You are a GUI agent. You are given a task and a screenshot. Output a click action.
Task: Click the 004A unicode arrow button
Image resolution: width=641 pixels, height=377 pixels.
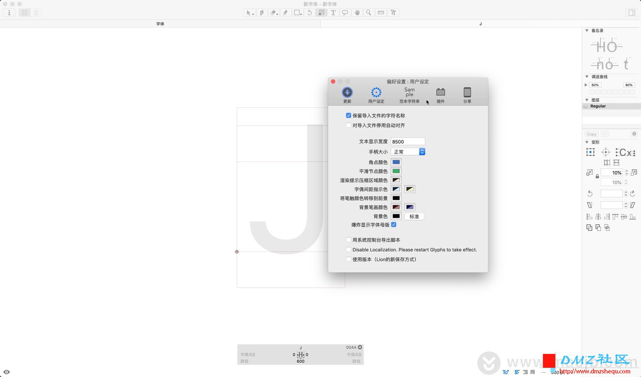coord(360,347)
